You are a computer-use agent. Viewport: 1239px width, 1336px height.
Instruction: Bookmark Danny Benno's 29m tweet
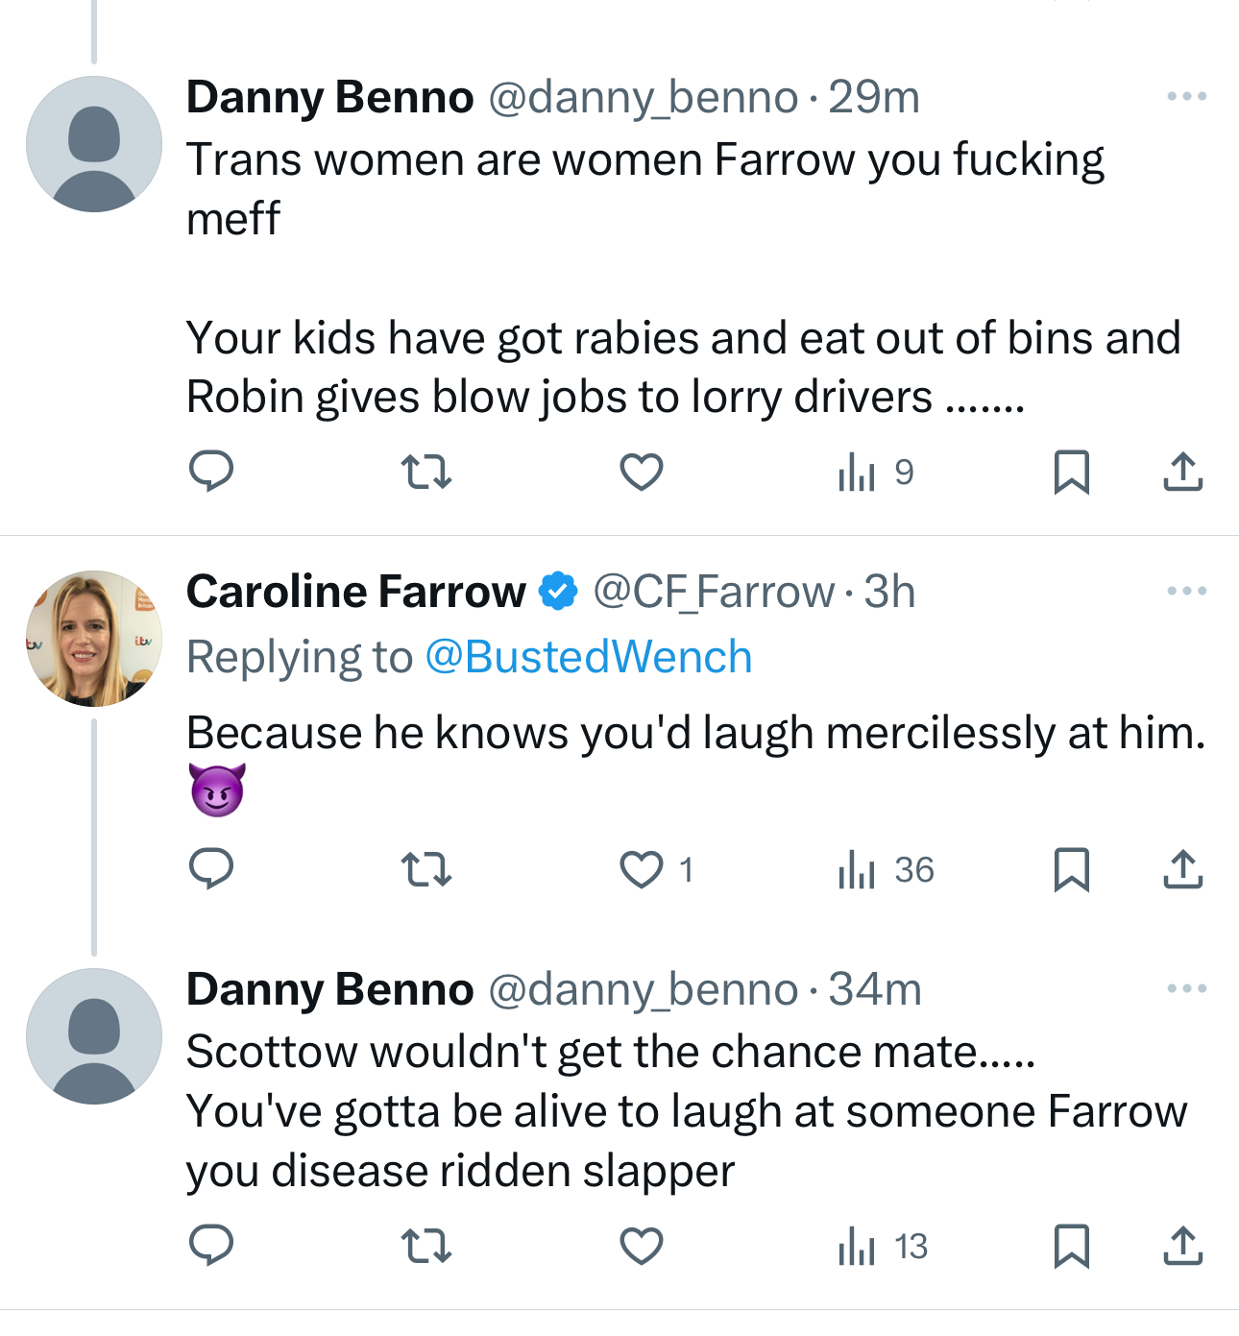coord(1071,472)
